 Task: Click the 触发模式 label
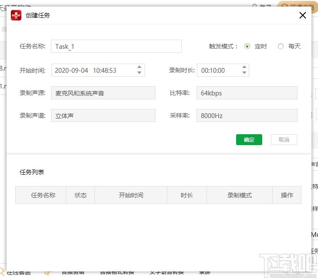click(x=223, y=47)
